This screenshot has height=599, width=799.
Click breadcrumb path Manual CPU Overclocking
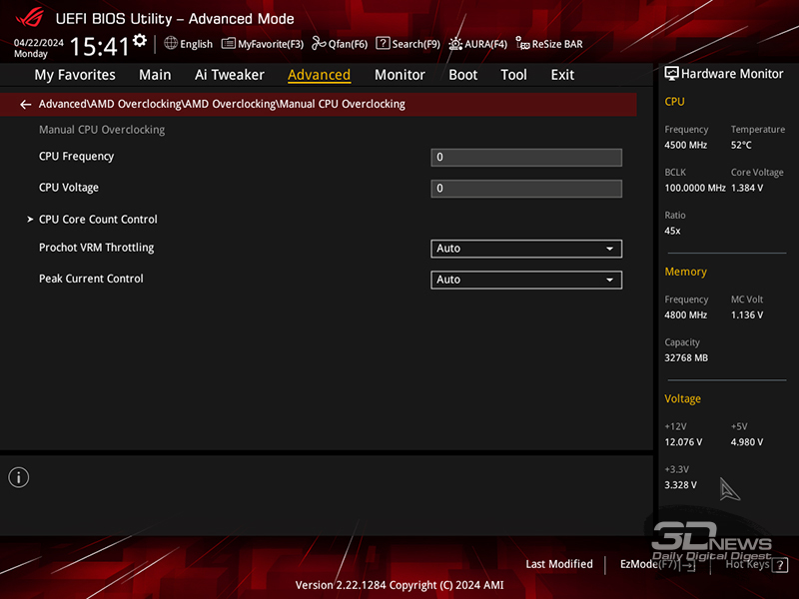coord(342,104)
